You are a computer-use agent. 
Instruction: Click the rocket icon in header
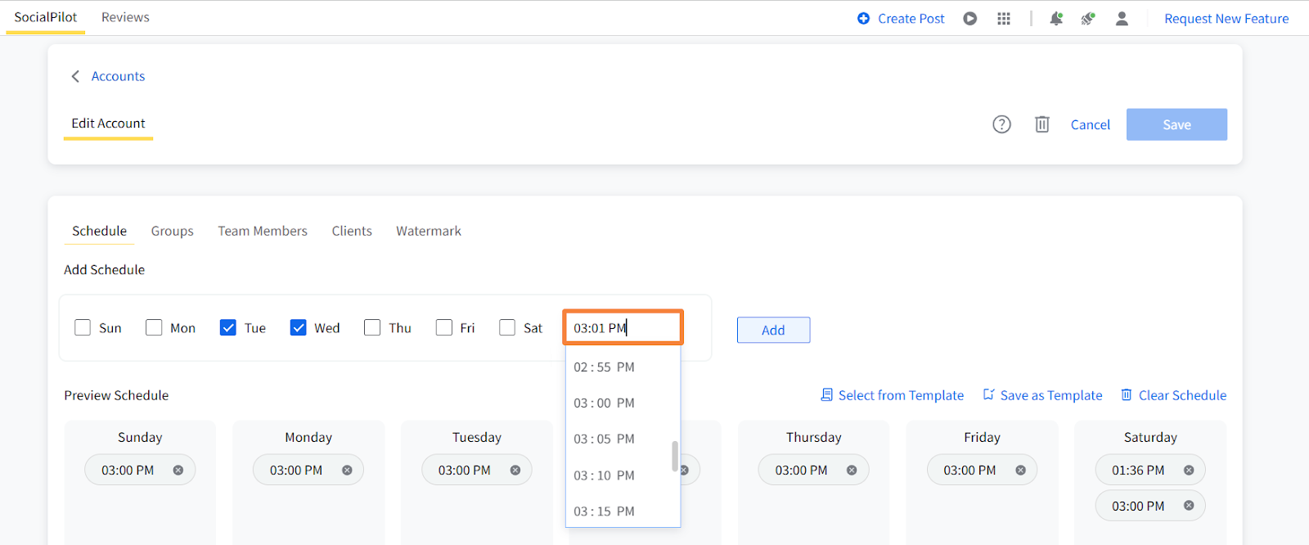pos(1087,18)
